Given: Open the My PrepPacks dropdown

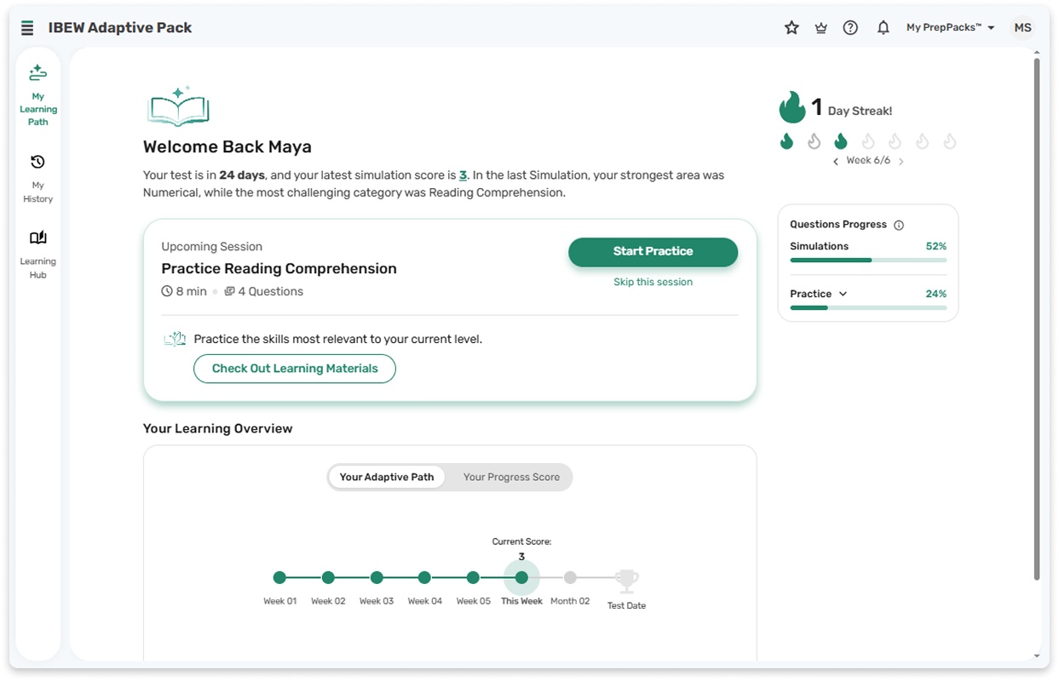Looking at the screenshot, I should pos(950,27).
